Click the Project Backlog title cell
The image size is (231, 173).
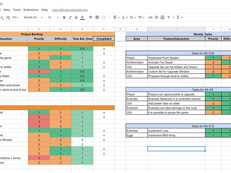pyautogui.click(x=57, y=34)
